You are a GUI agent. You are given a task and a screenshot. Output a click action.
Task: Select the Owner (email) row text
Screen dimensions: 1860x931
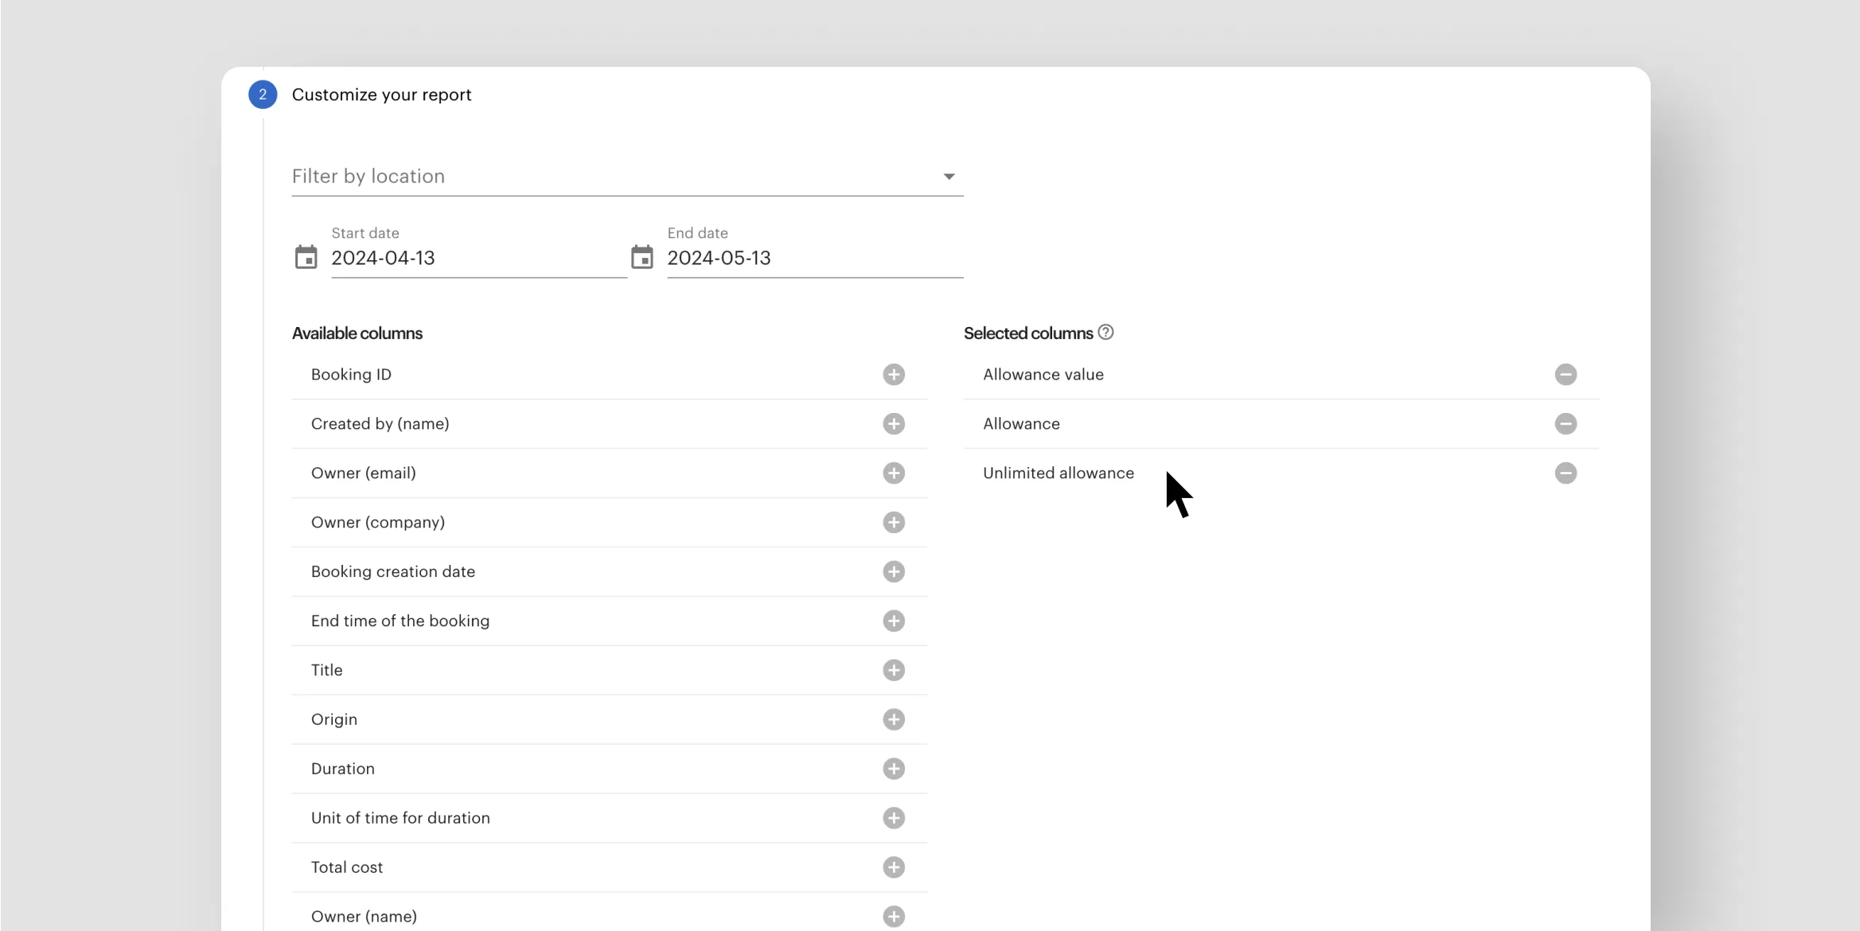point(364,473)
